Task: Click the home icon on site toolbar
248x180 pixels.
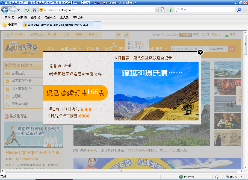Action: (x=118, y=35)
